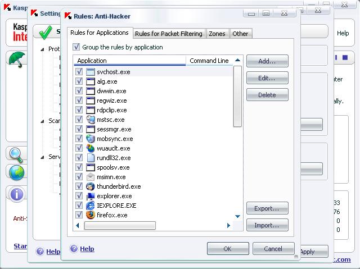Select the rundll32.exe list row
This screenshot has height=269, width=360.
154,158
